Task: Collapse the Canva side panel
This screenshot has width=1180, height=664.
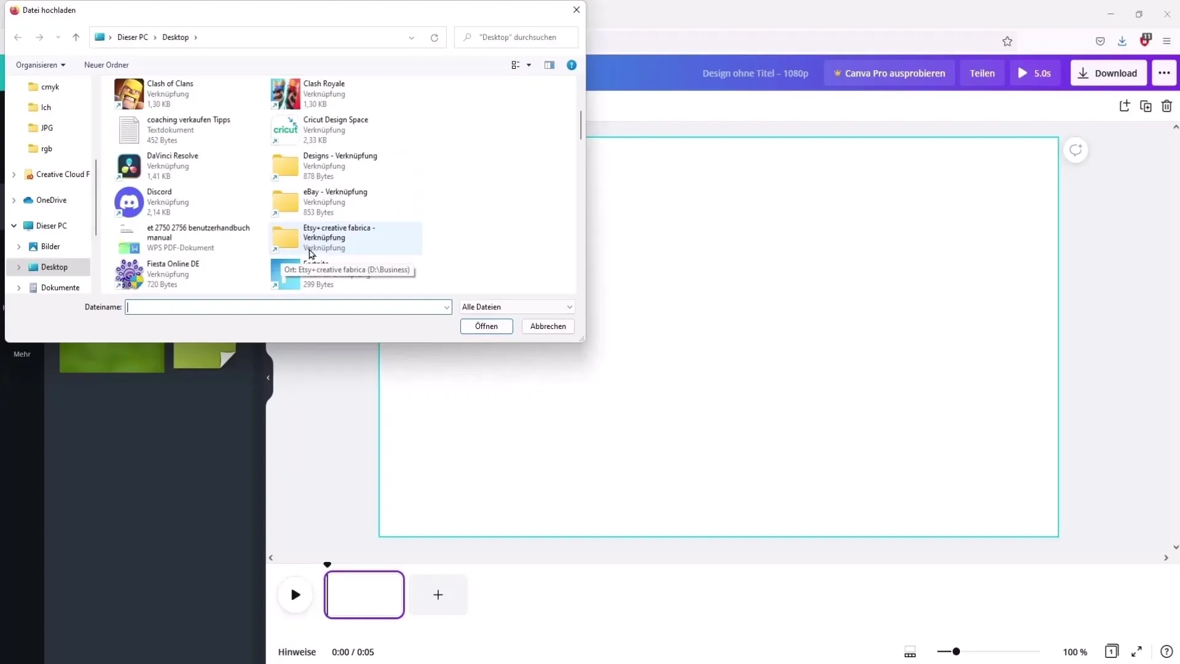Action: pyautogui.click(x=268, y=378)
